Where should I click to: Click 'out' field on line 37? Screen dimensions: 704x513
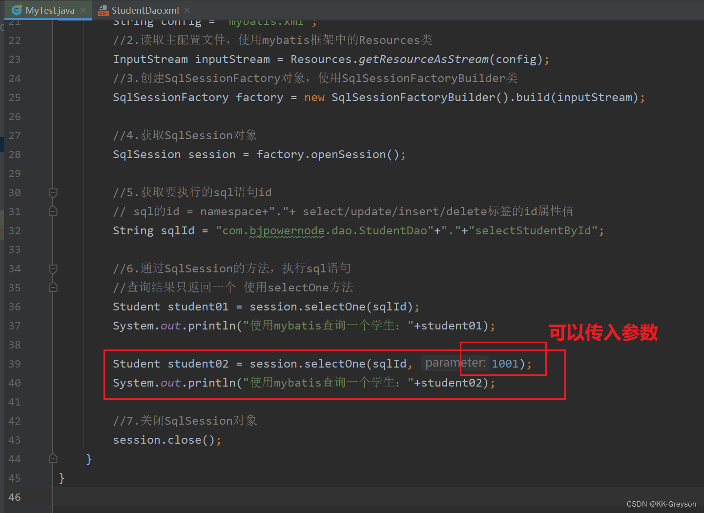171,326
